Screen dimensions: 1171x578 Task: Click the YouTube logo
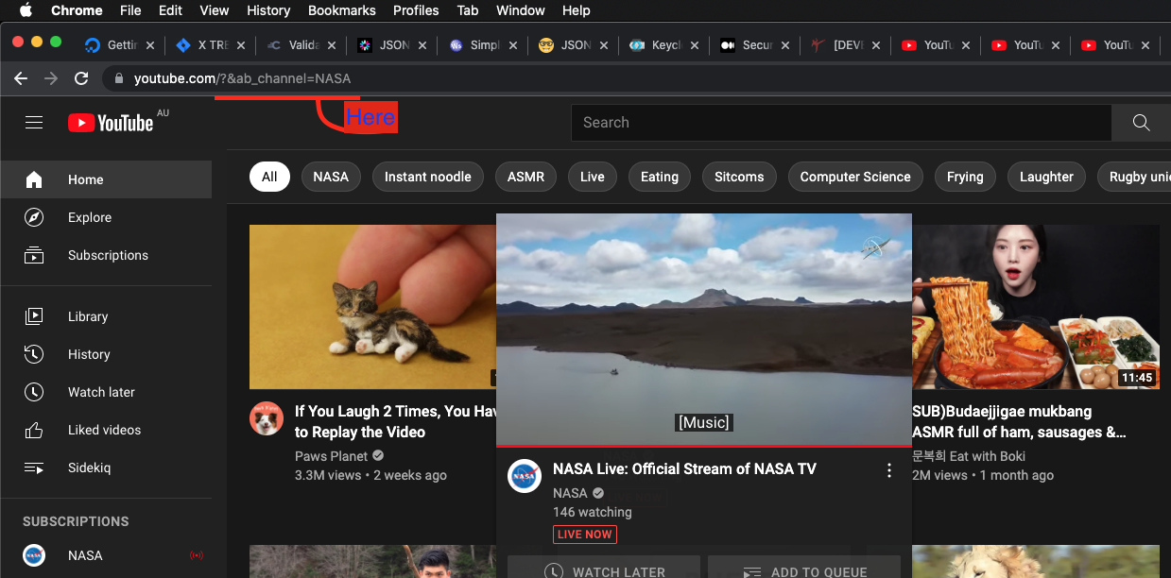click(x=111, y=123)
